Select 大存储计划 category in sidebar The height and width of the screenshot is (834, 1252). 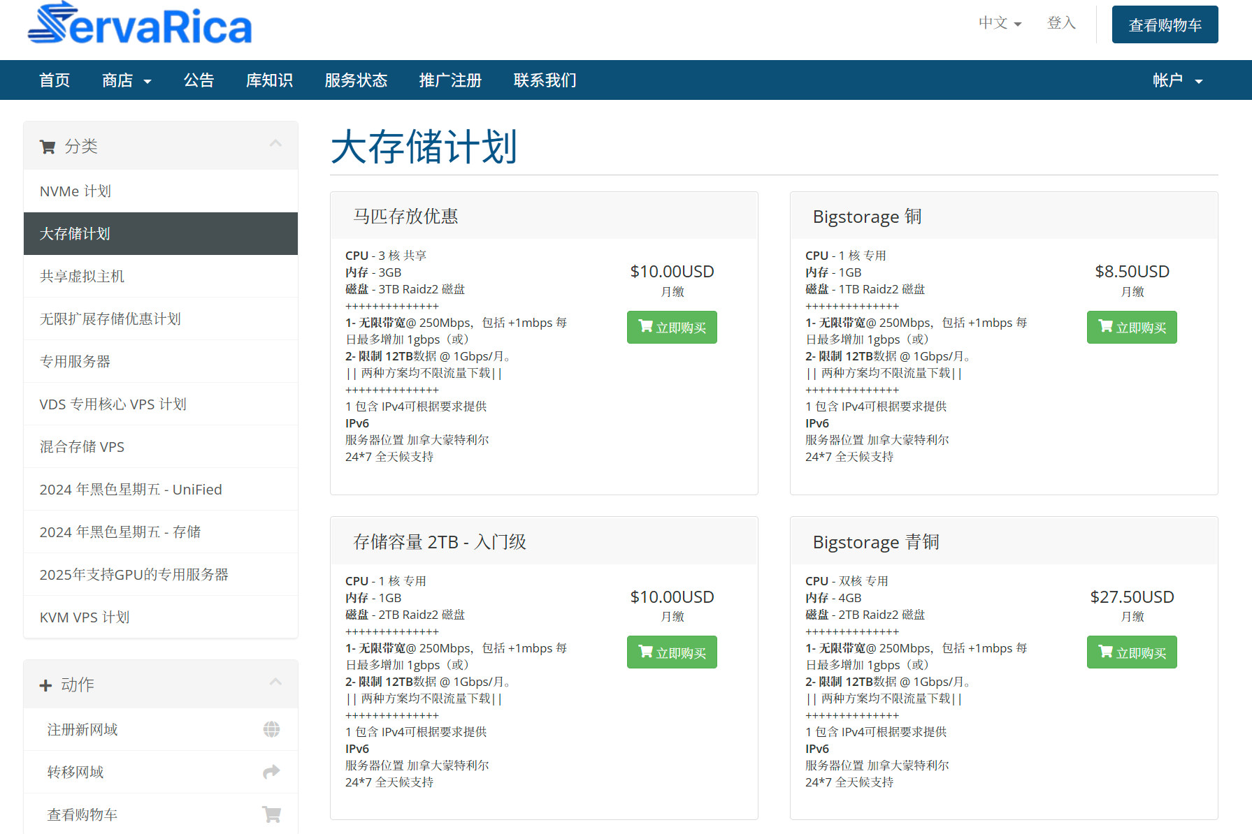pyautogui.click(x=161, y=234)
